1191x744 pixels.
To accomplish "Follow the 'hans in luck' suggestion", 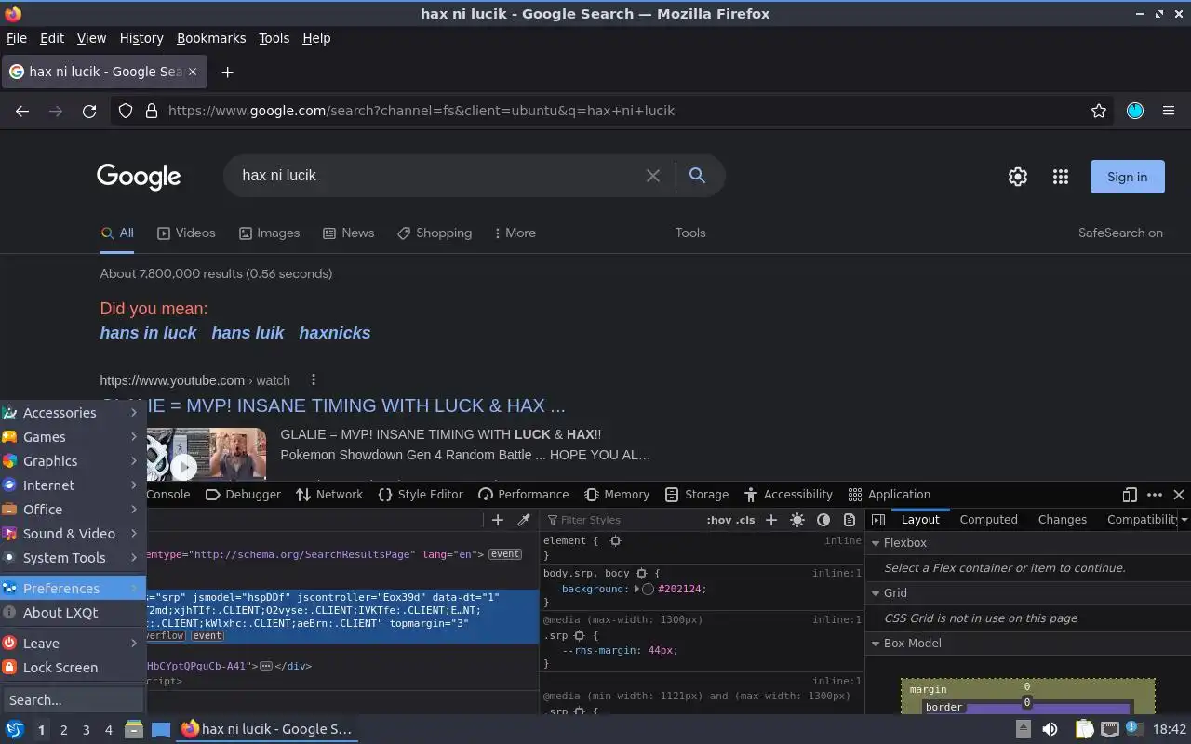I will (x=148, y=333).
